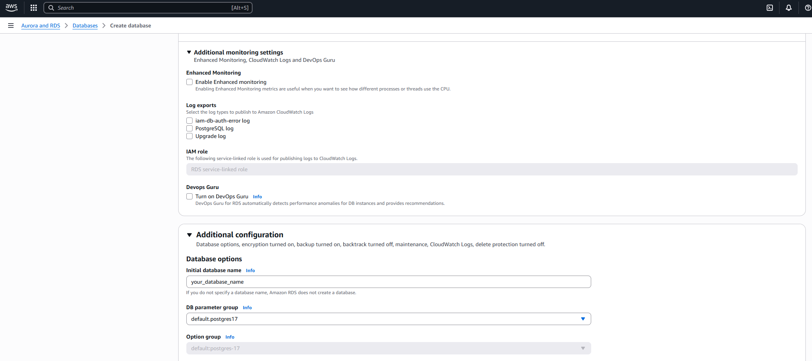
Task: Click the magnifier icon in search bar
Action: [x=51, y=8]
